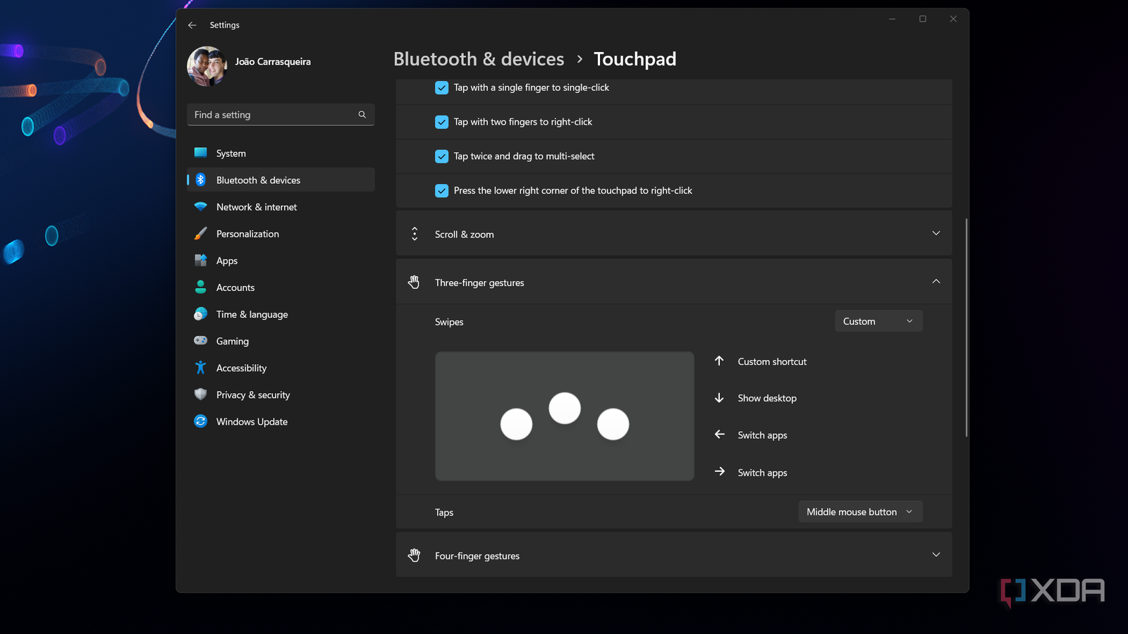
Task: Click the Bluetooth icon in sidebar
Action: (201, 180)
